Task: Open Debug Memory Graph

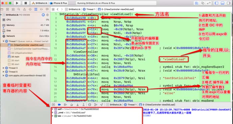Action: coord(96,105)
